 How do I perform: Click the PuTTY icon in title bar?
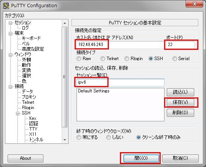pyautogui.click(x=6, y=5)
